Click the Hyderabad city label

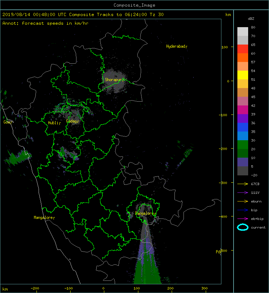(177, 46)
